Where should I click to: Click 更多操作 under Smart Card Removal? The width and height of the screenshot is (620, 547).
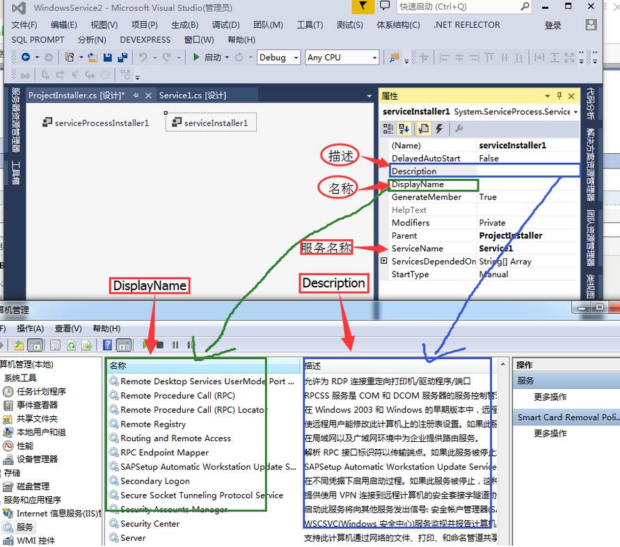tap(550, 433)
